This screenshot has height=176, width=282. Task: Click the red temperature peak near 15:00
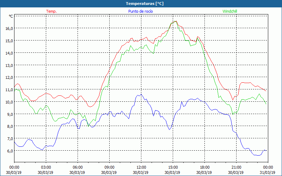tap(176, 21)
